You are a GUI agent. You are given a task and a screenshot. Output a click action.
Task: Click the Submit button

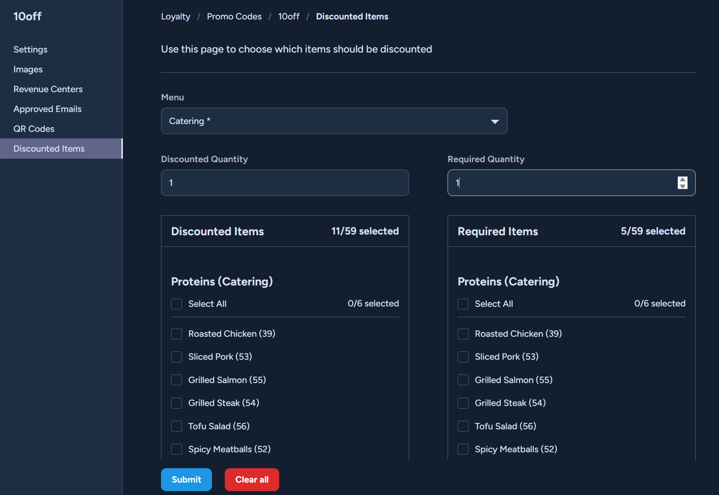point(186,479)
